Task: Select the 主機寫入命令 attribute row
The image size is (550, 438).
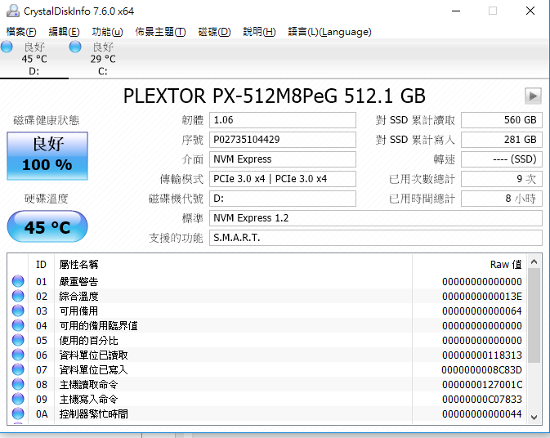Action: 267,399
